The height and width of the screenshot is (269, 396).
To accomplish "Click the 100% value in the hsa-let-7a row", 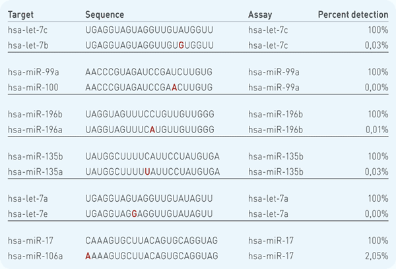I will pos(378,198).
